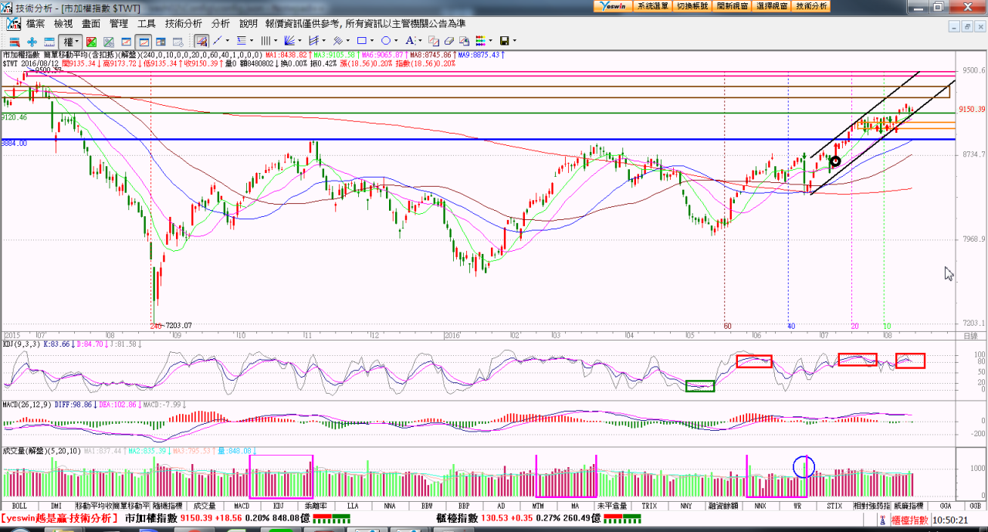Toggle the highlighted chart view button

click(144, 41)
